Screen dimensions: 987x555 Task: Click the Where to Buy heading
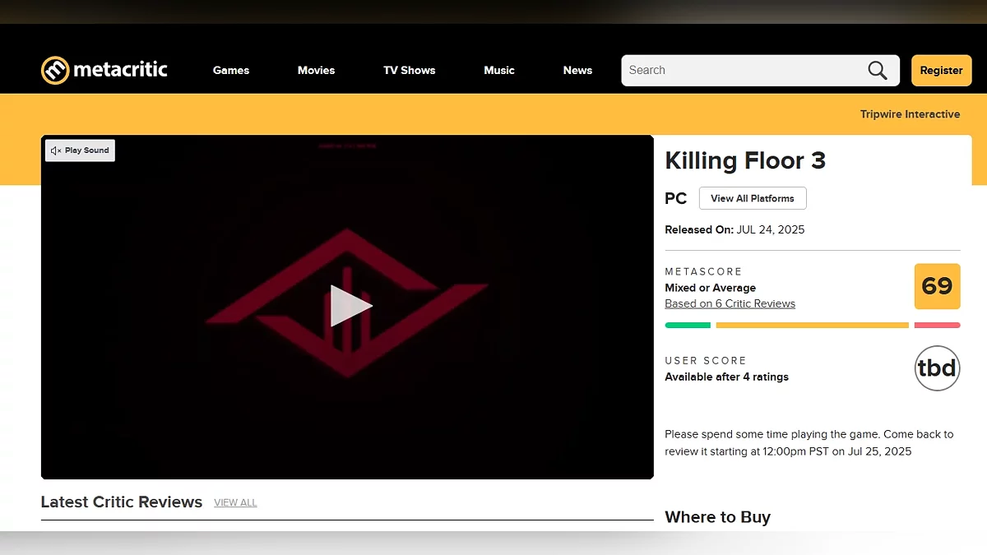(718, 517)
